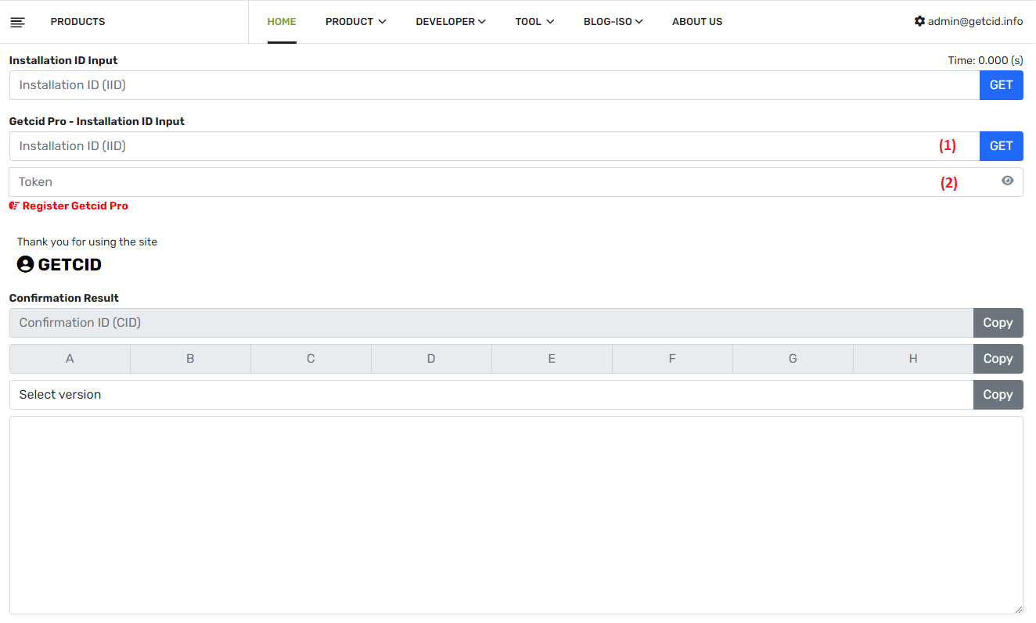Select the H block cell
Screen dimensions: 1036x623
pyautogui.click(x=913, y=359)
